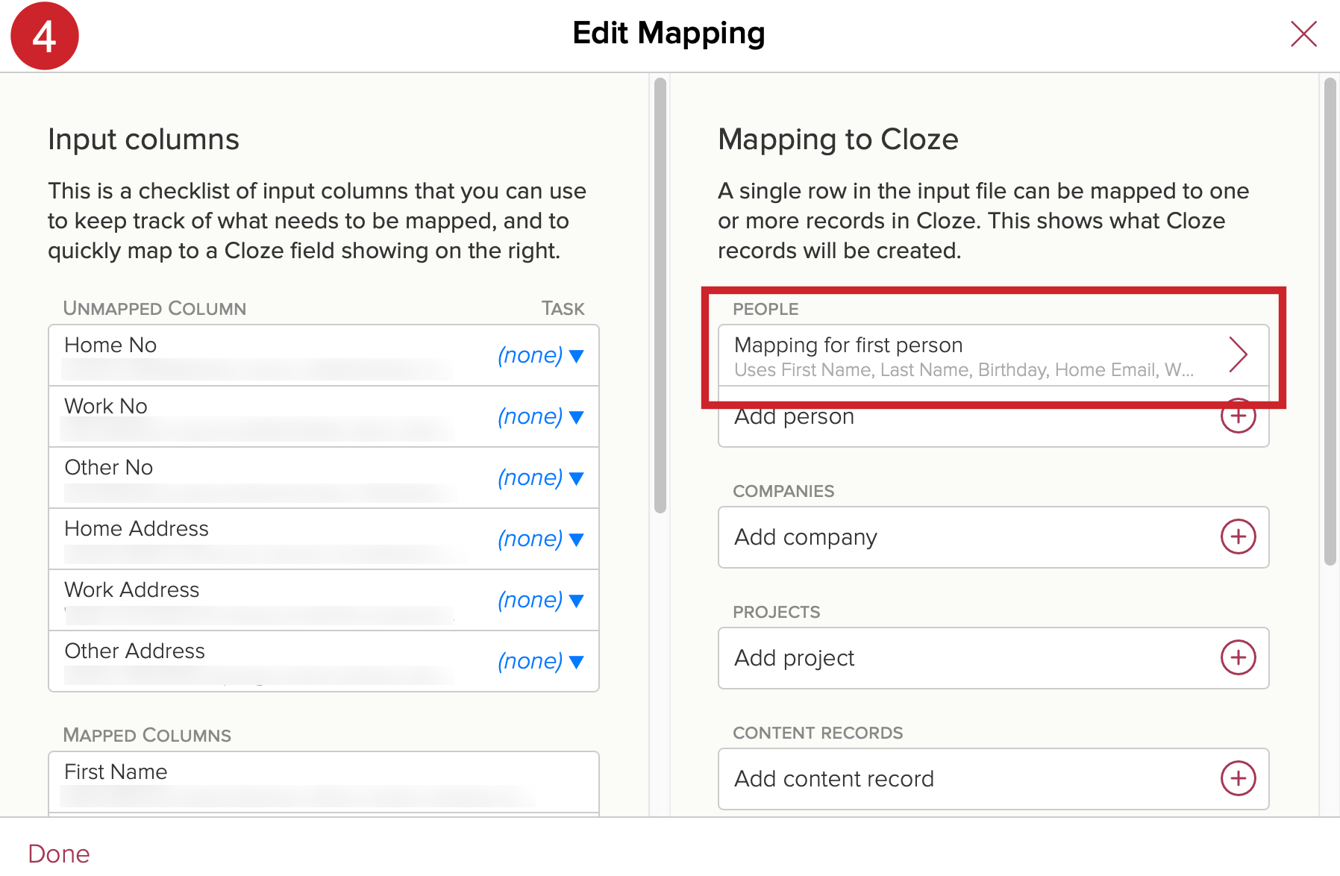Open Mapping for first person chevron
Viewport: 1340px width, 876px height.
1238,354
